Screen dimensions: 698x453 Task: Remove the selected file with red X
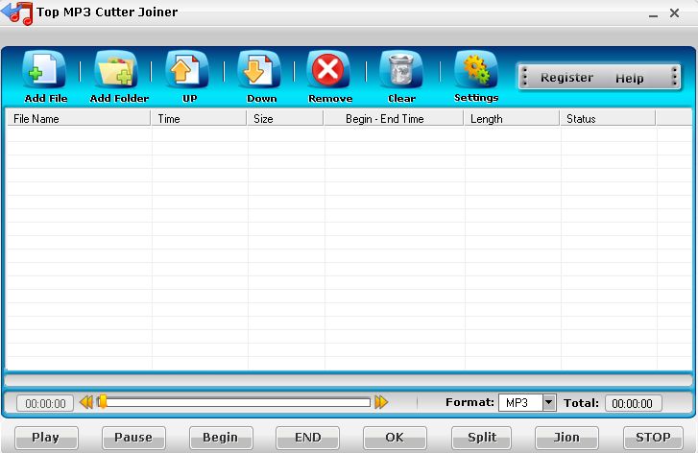pos(328,70)
